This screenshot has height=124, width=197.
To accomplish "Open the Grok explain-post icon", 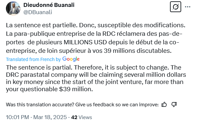I will [175, 7].
